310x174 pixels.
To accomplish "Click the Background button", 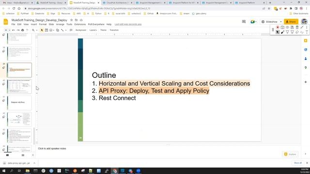I will click(x=81, y=30).
